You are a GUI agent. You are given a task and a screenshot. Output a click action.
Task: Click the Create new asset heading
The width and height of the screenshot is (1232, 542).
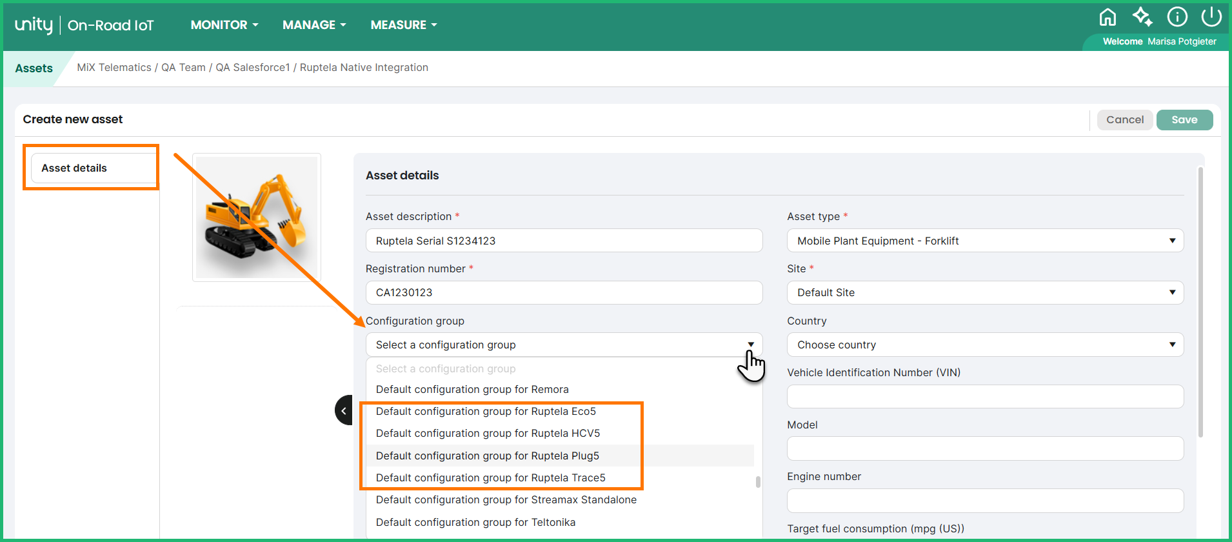[x=73, y=119]
